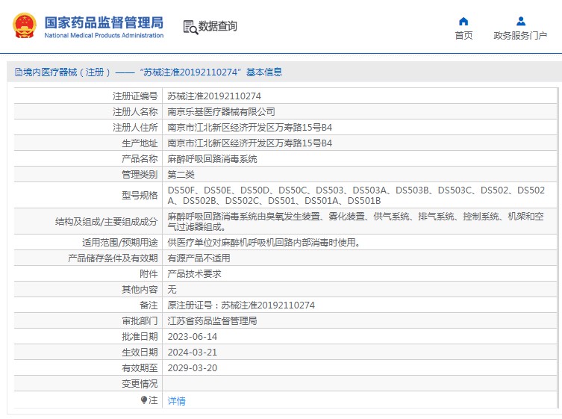
Task: Click the 注册证编号 label
Action: pos(135,96)
